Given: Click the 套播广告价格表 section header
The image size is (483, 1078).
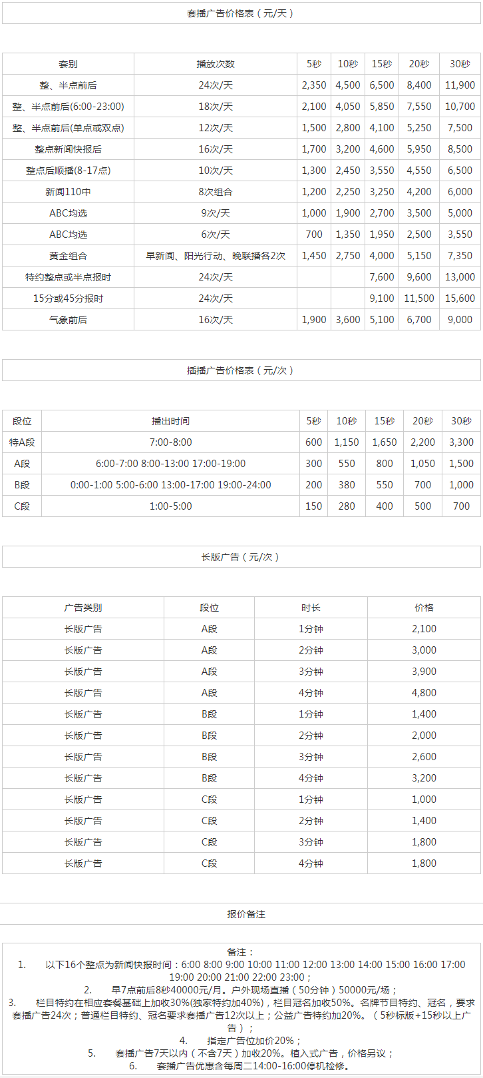Looking at the screenshot, I should point(241,13).
